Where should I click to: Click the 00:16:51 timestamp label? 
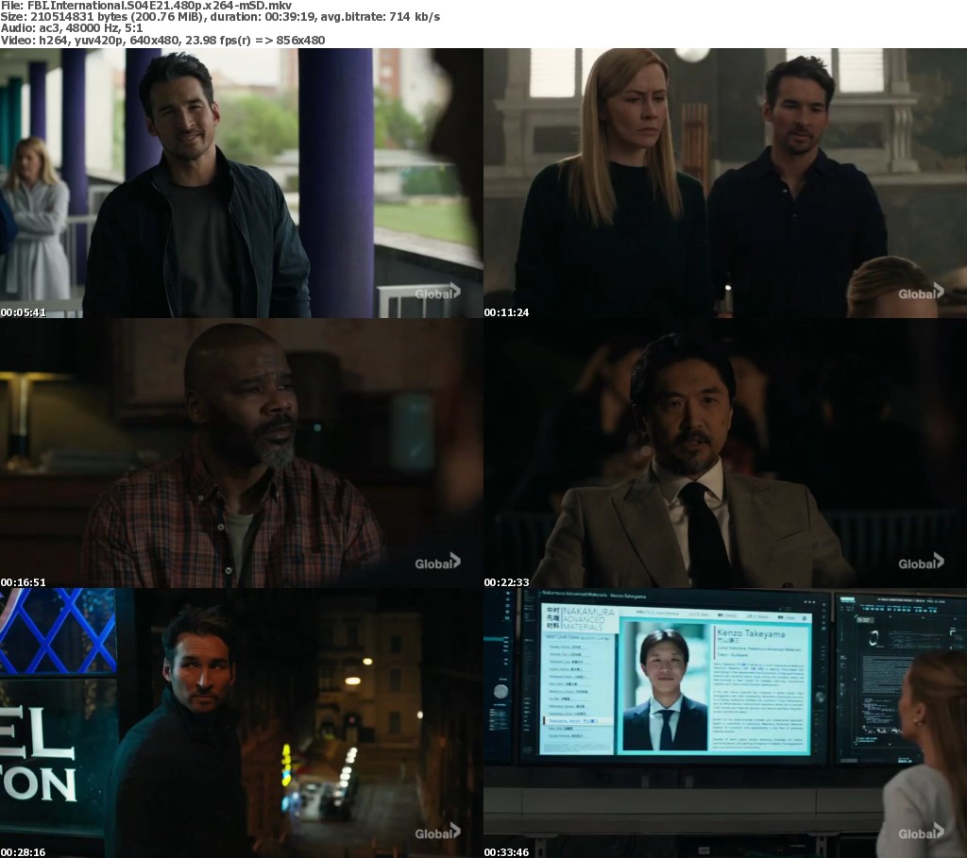coord(23,582)
